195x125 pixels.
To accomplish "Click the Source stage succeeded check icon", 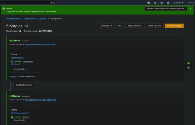I will (x=11, y=41).
